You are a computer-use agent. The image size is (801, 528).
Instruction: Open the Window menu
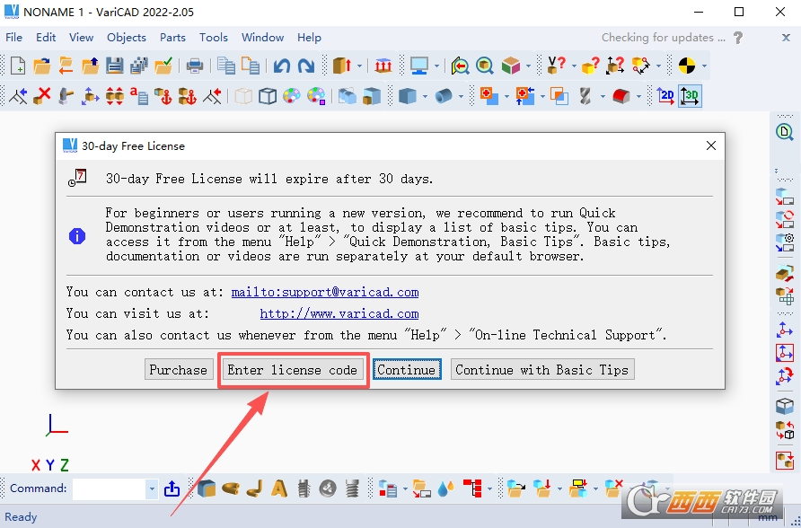262,38
